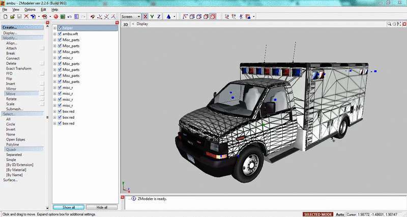
Task: Click the Hide all button
Action: point(102,207)
